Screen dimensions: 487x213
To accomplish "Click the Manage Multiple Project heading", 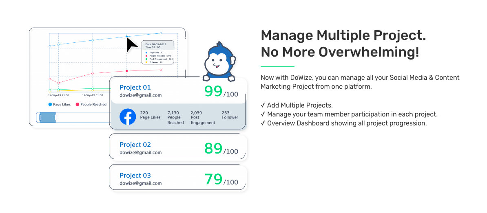I will tap(343, 35).
